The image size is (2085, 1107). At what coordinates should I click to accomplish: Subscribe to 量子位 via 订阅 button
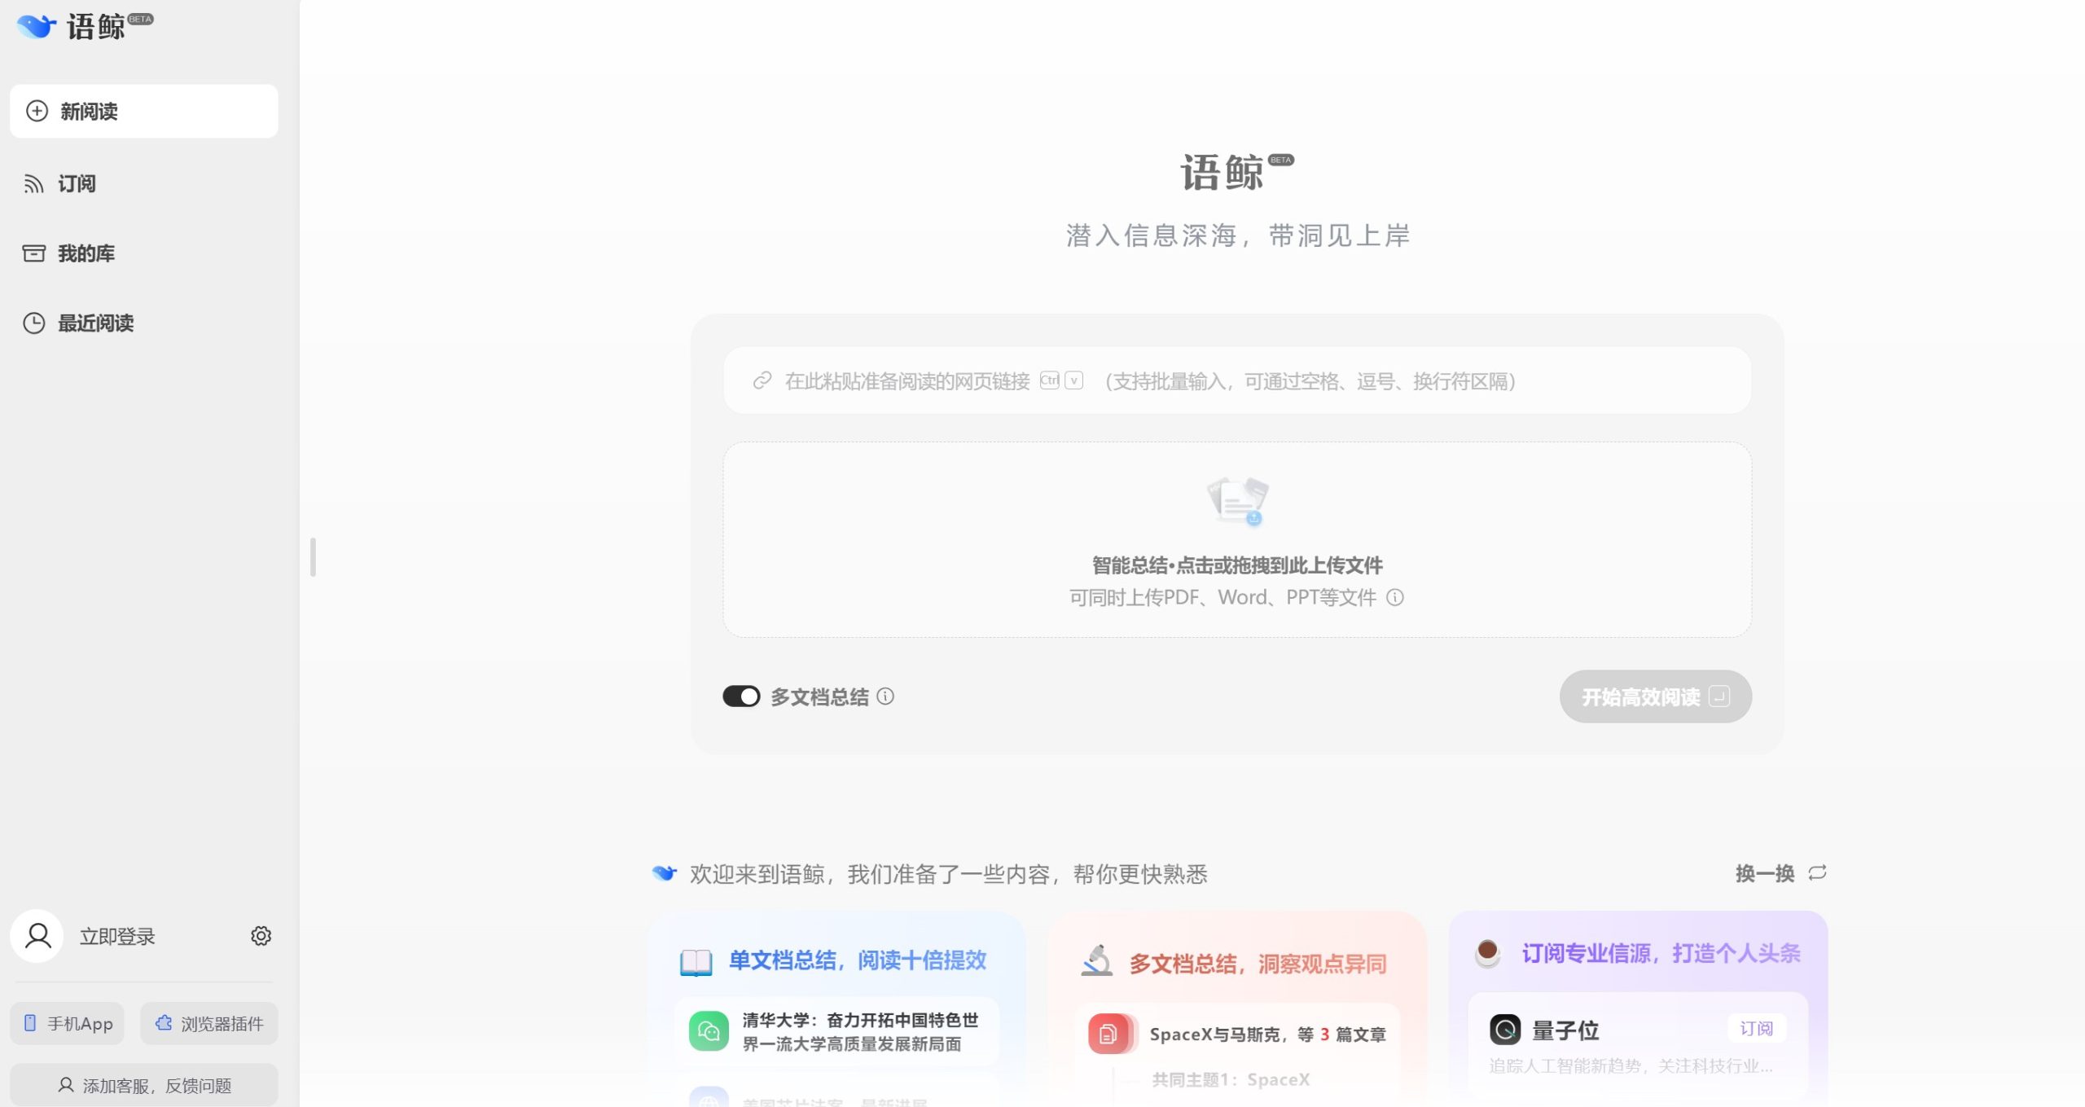click(x=1756, y=1028)
